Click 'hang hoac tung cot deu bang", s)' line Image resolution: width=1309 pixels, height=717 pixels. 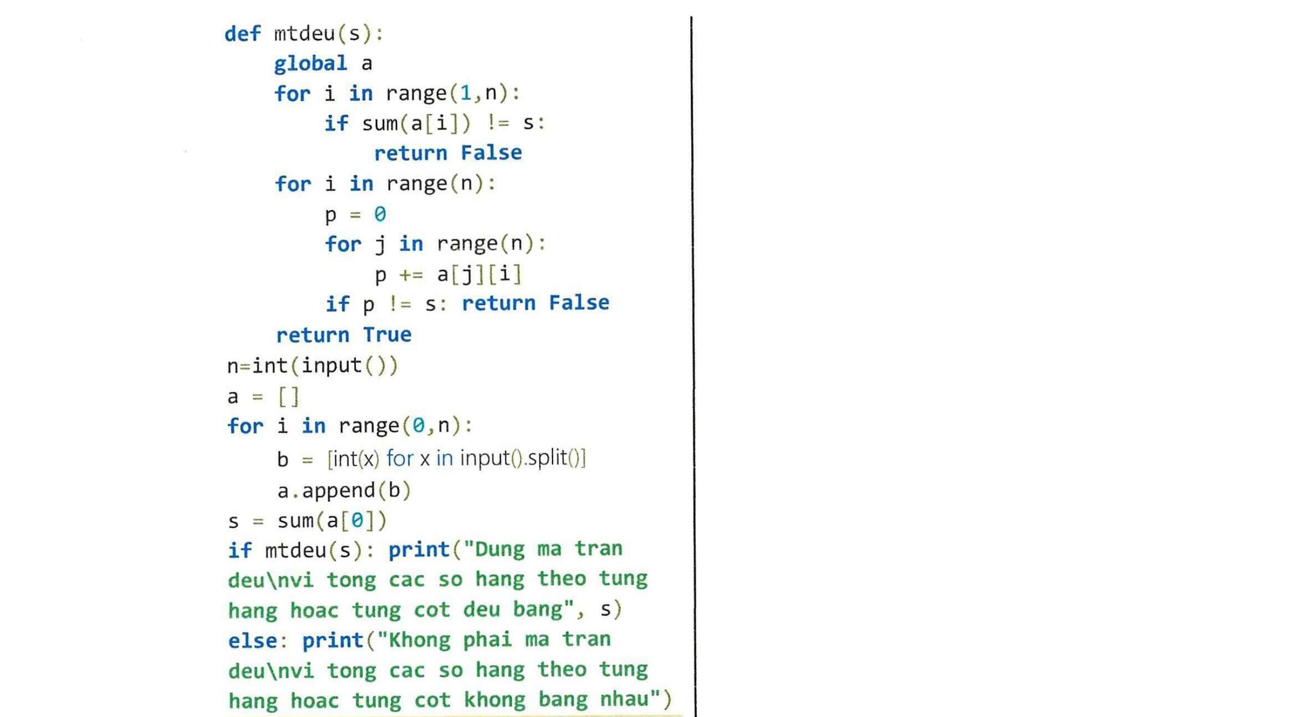click(x=425, y=610)
